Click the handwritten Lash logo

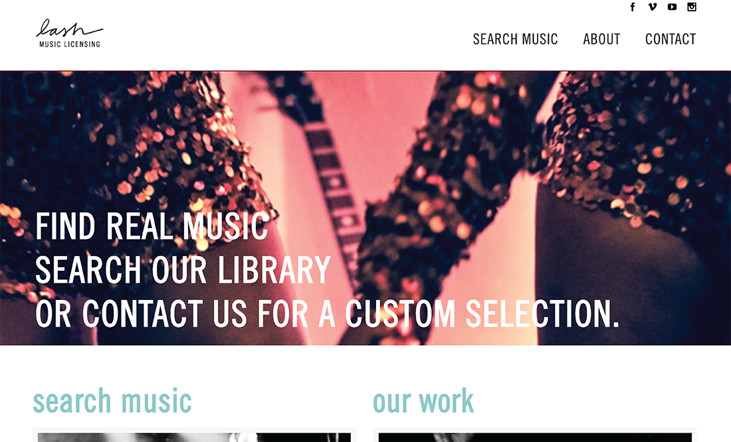(70, 29)
